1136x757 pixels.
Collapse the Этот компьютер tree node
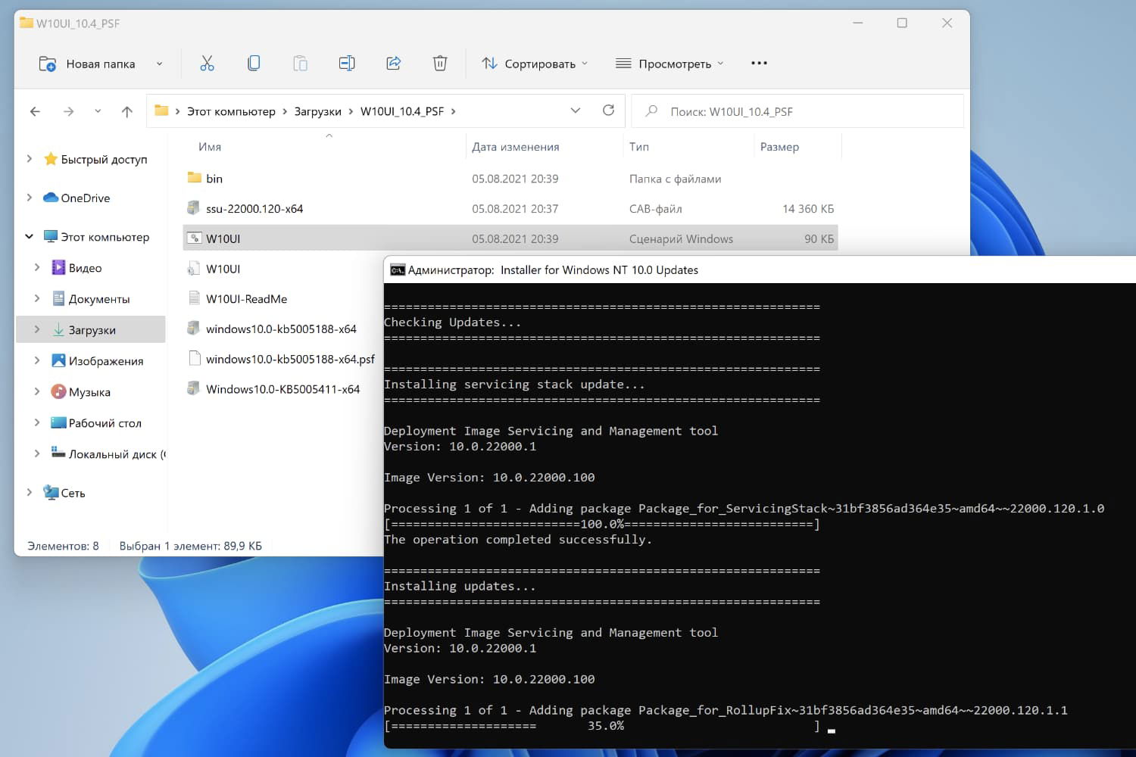pyautogui.click(x=29, y=236)
